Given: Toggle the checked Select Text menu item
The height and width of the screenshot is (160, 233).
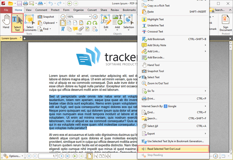Looking at the screenshot, I should click(153, 77).
